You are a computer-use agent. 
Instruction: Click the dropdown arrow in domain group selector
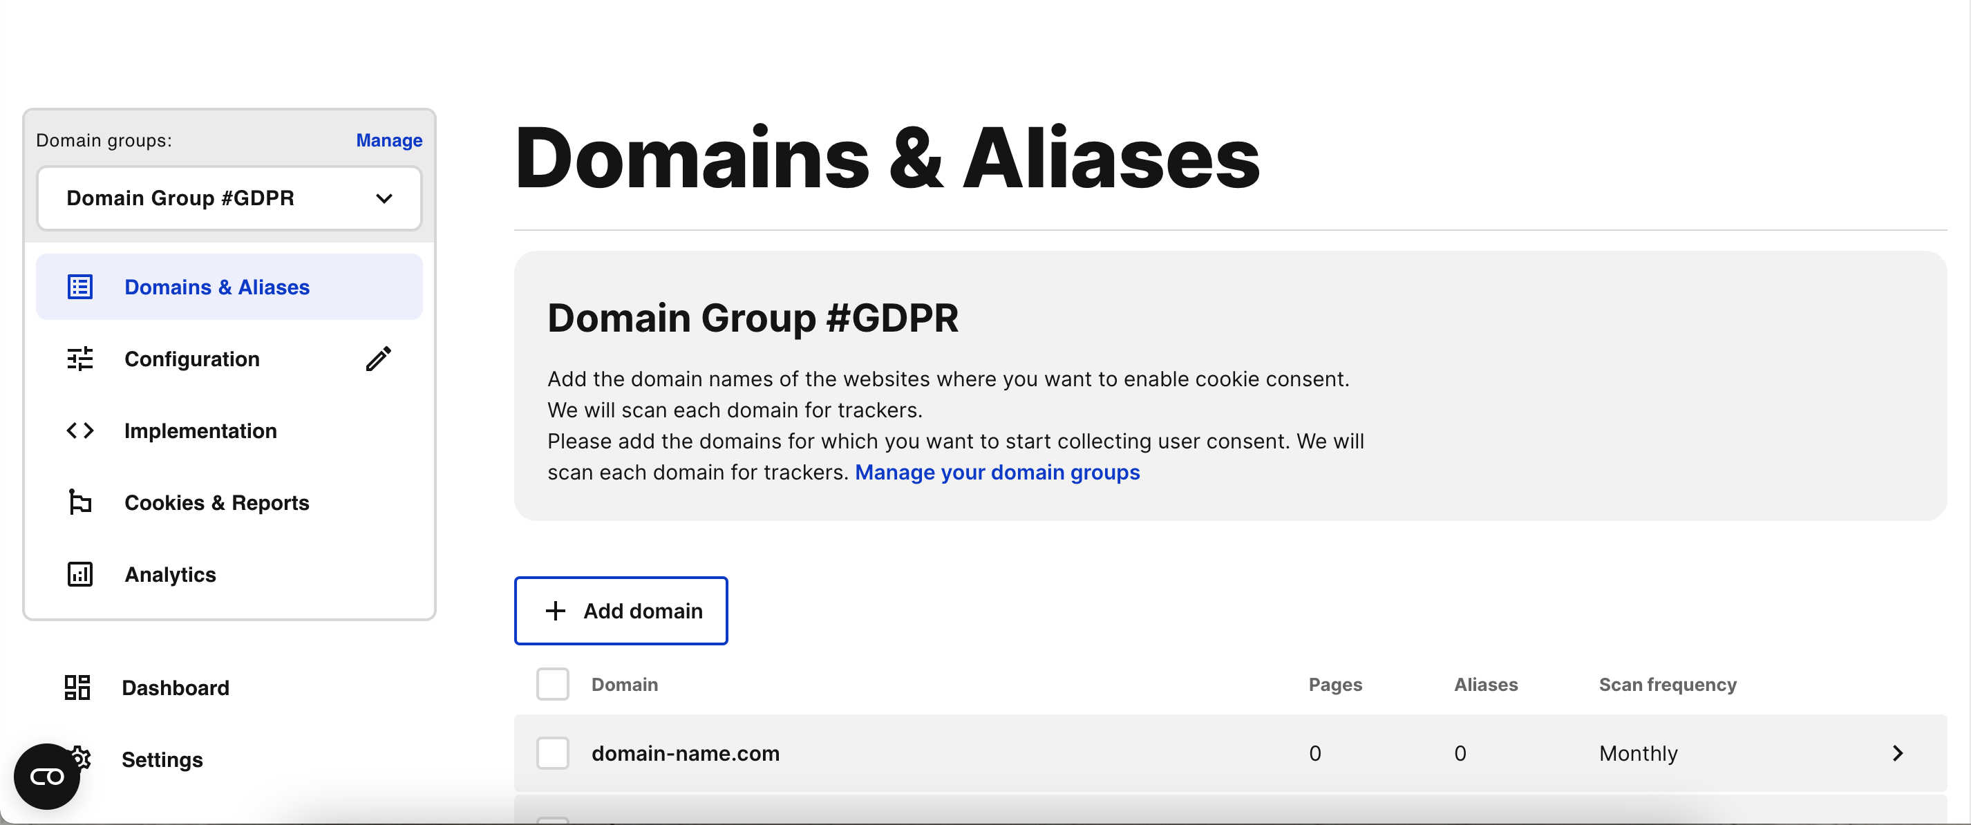(x=384, y=199)
